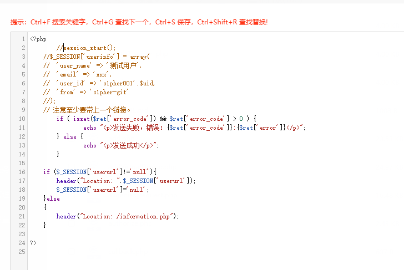Click the 'email' => 'xxx' comment line
Image resolution: width=404 pixels, height=270 pixels.
click(77, 75)
